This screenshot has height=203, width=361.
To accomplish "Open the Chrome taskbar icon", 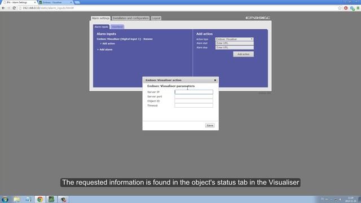I will click(x=40, y=199).
